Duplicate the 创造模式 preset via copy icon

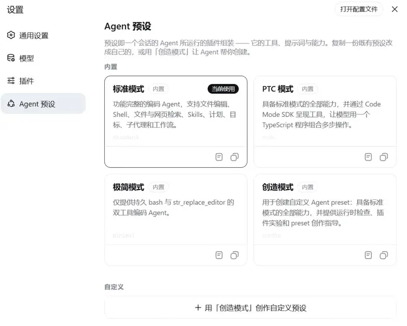click(384, 255)
